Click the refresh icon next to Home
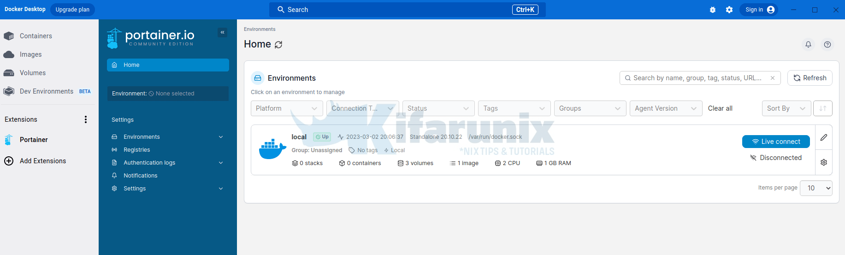The width and height of the screenshot is (845, 255). (278, 45)
